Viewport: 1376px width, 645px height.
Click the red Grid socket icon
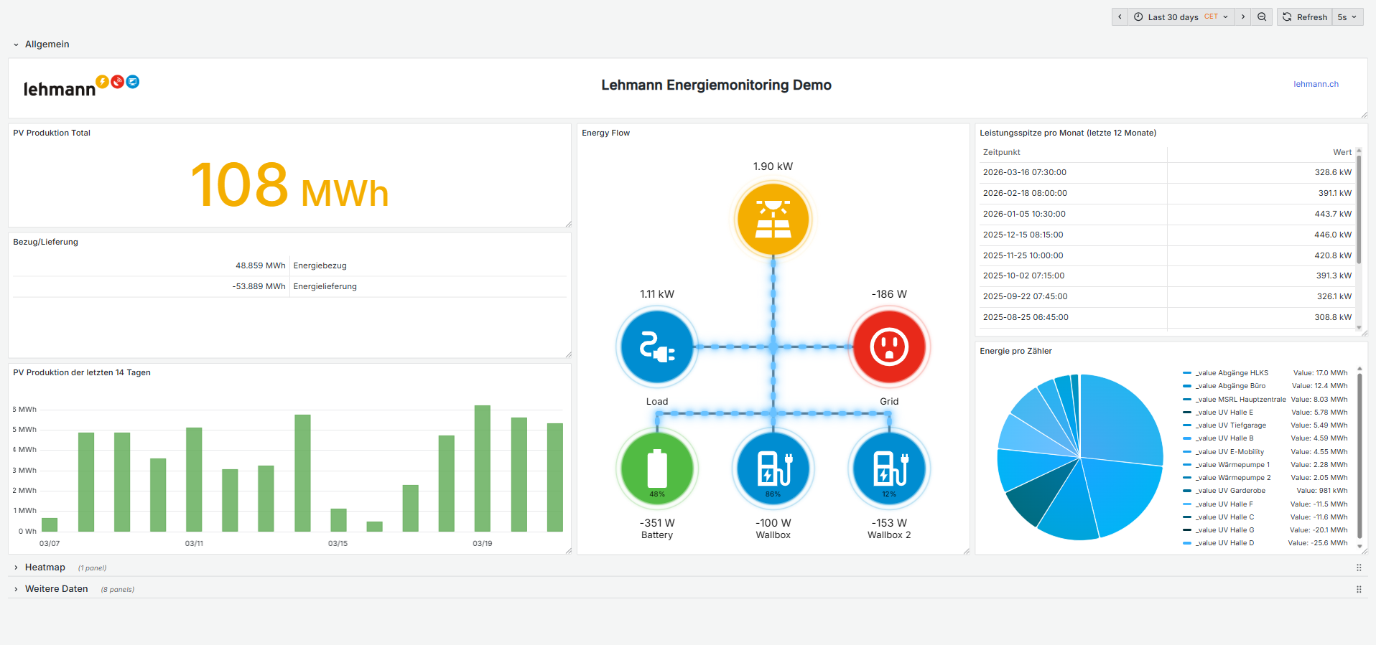pyautogui.click(x=889, y=347)
